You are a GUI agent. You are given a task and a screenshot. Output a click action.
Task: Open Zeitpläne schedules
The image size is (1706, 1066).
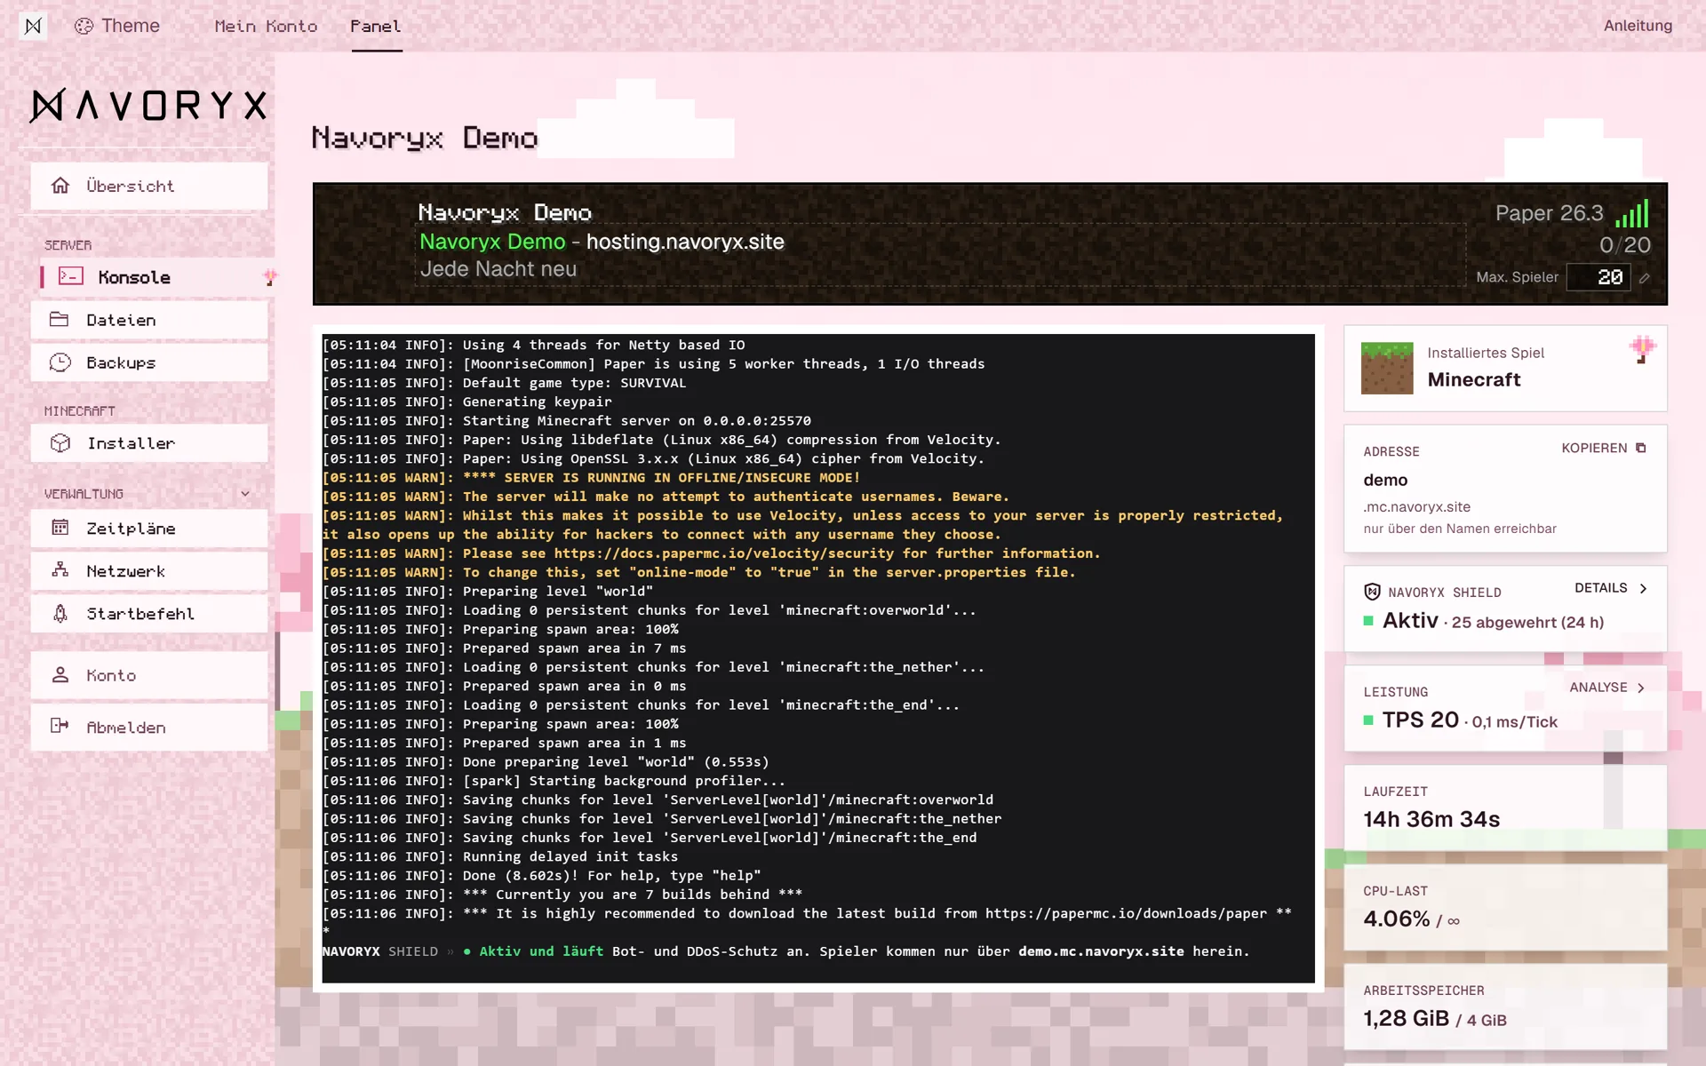click(149, 529)
